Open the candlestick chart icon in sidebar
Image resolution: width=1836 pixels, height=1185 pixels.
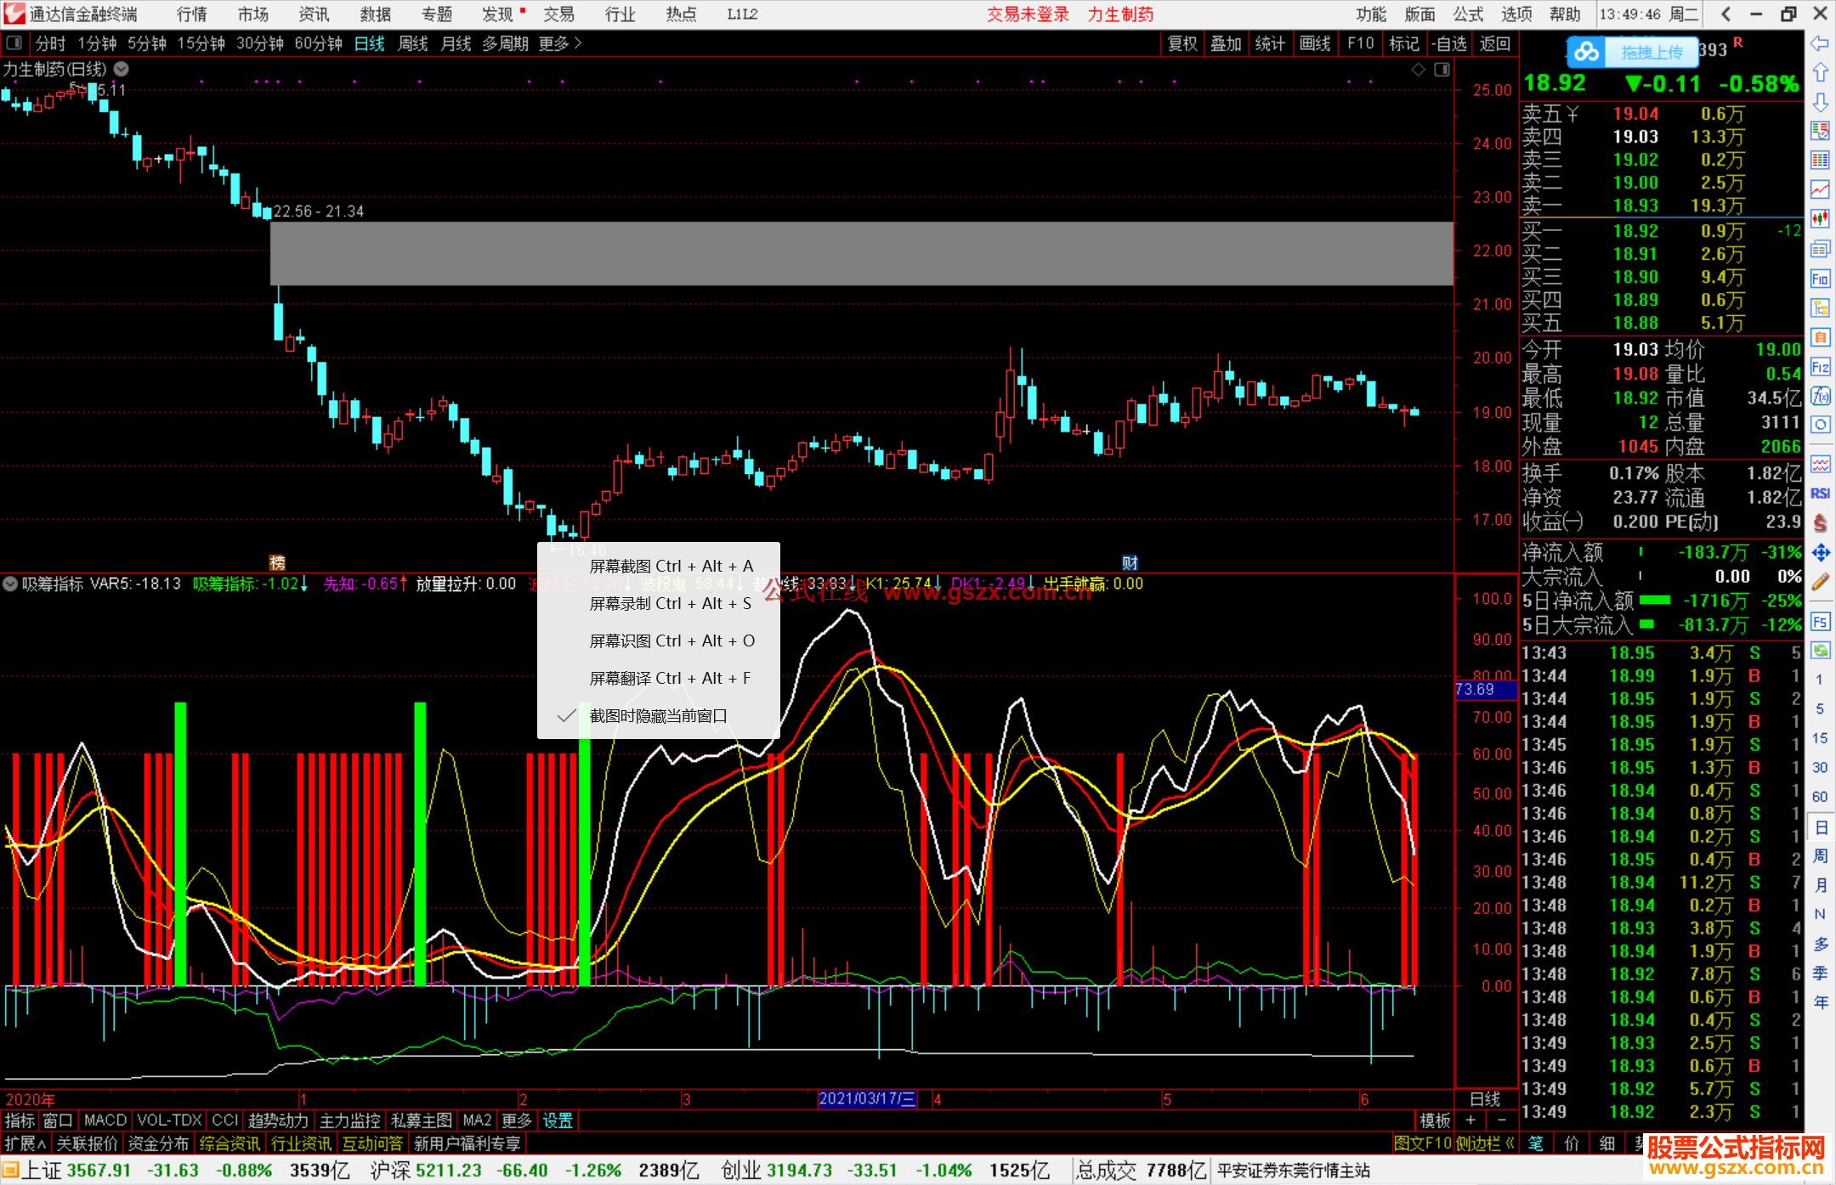pyautogui.click(x=1820, y=218)
